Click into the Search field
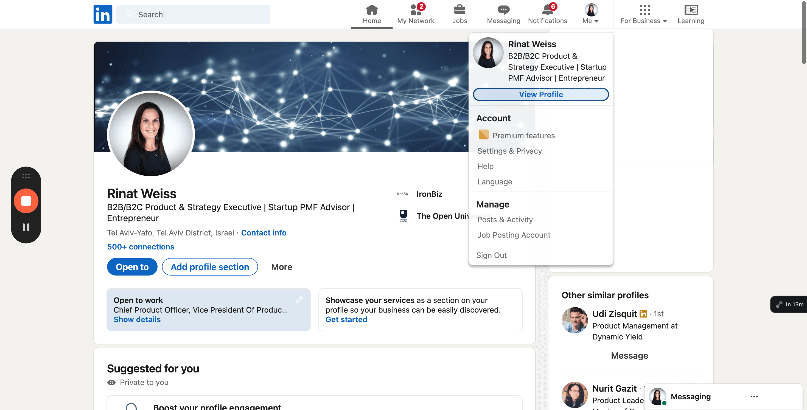Image resolution: width=807 pixels, height=410 pixels. 193,15
